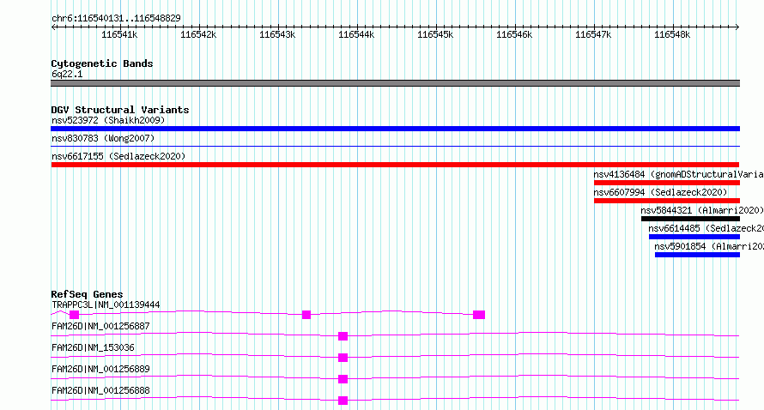Viewport: 764px width, 410px height.
Task: Open the nsv6607994 (Sedlazeck2020) label
Action: 660,192
